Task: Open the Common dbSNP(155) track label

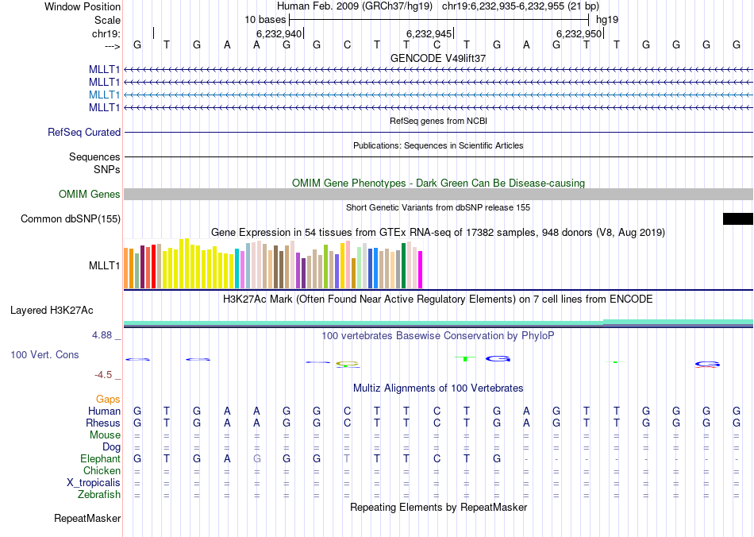Action: (71, 219)
